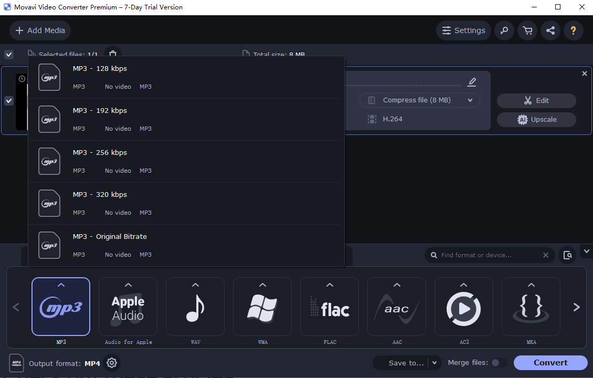Toggle the Merge files switch
Viewport: 593px width, 378px height.
click(499, 363)
